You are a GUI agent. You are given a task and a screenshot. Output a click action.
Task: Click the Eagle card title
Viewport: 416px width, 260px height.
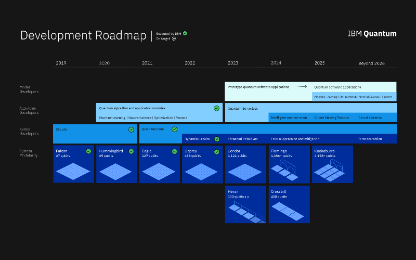147,151
